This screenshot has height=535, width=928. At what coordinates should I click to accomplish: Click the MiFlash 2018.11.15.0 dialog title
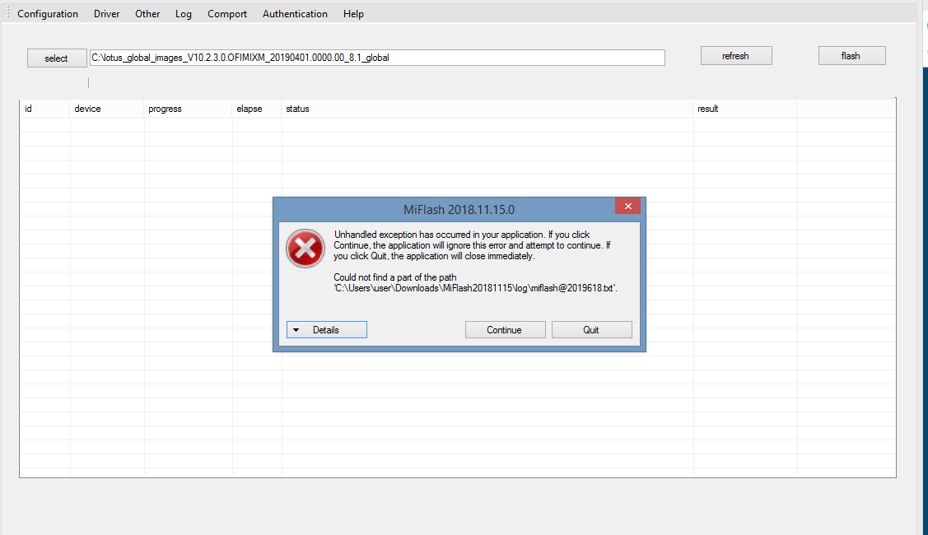pos(459,210)
